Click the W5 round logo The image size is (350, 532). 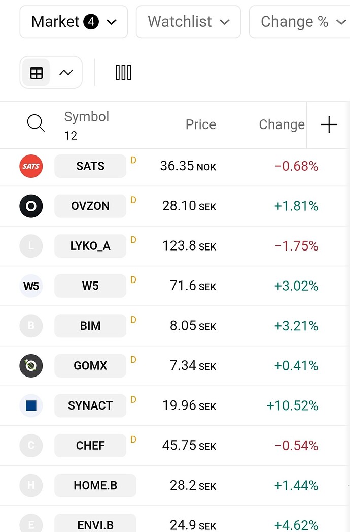[31, 286]
